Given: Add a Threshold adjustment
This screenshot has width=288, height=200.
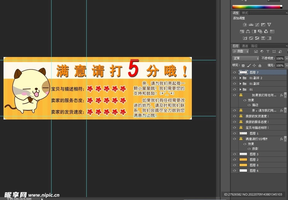Looking at the screenshot, I should pyautogui.click(x=257, y=38).
